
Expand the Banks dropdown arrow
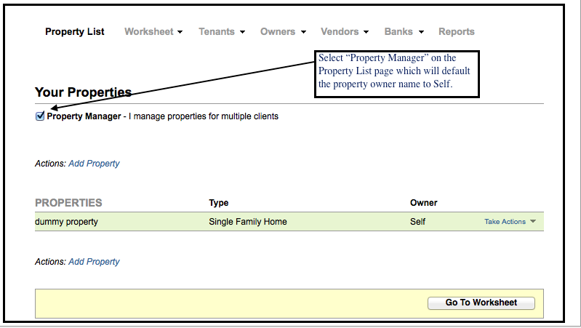(421, 32)
